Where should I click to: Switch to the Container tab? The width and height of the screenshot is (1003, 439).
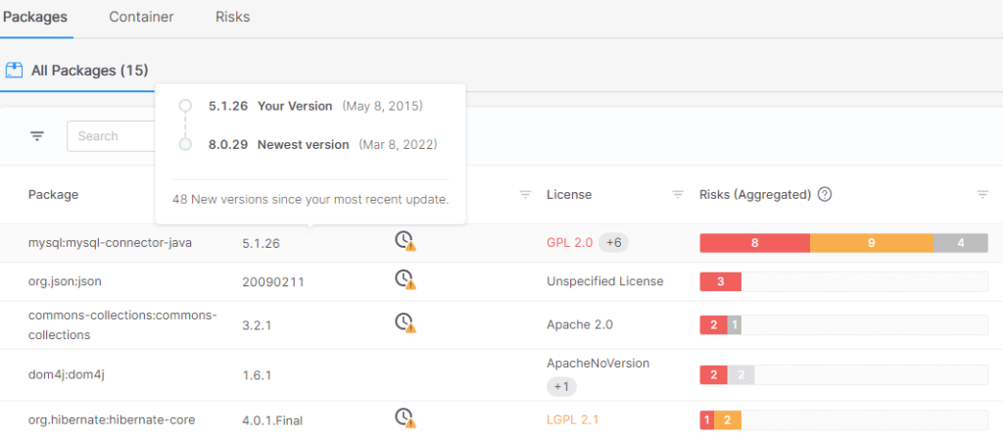pos(141,18)
